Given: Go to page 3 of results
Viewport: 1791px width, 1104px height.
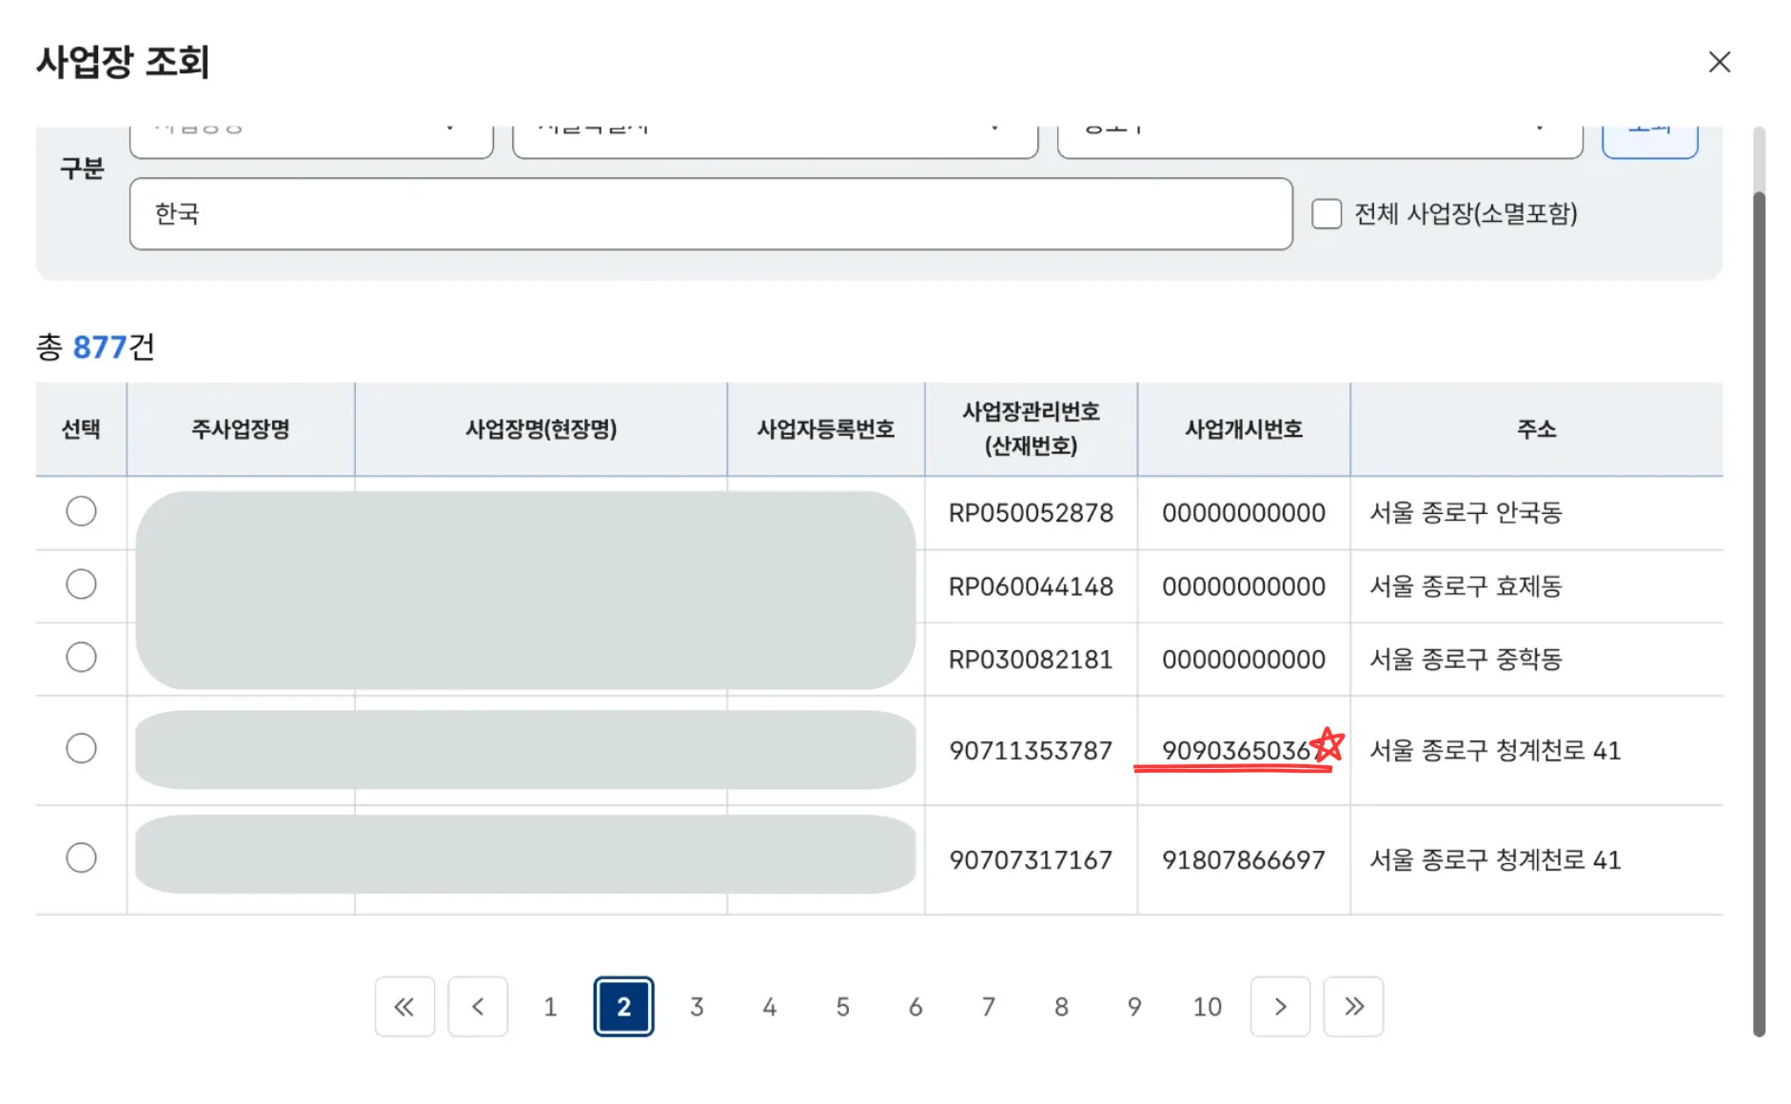Looking at the screenshot, I should tap(697, 1006).
